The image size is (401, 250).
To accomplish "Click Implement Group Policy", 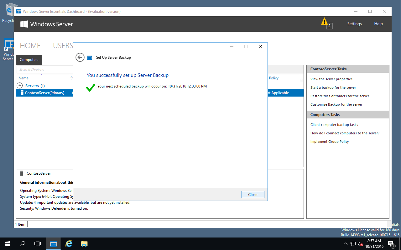I will click(330, 142).
